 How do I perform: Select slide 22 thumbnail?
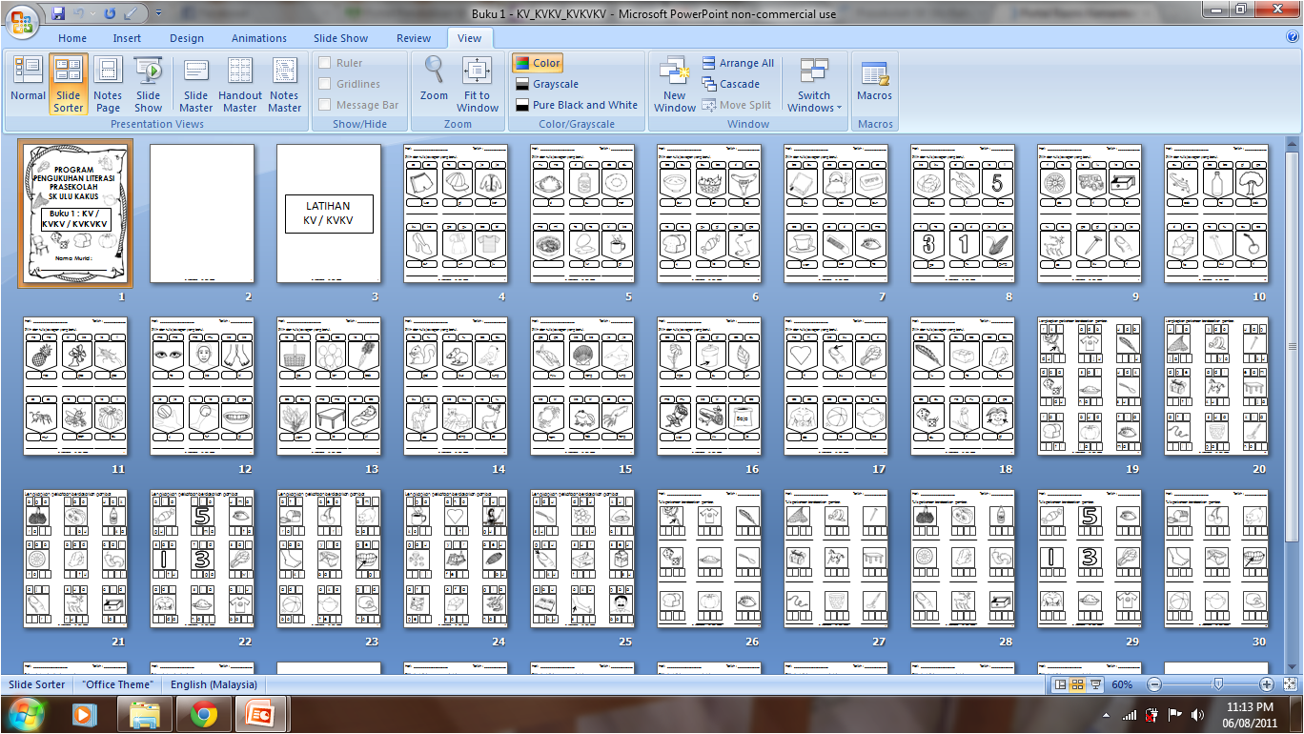click(202, 560)
